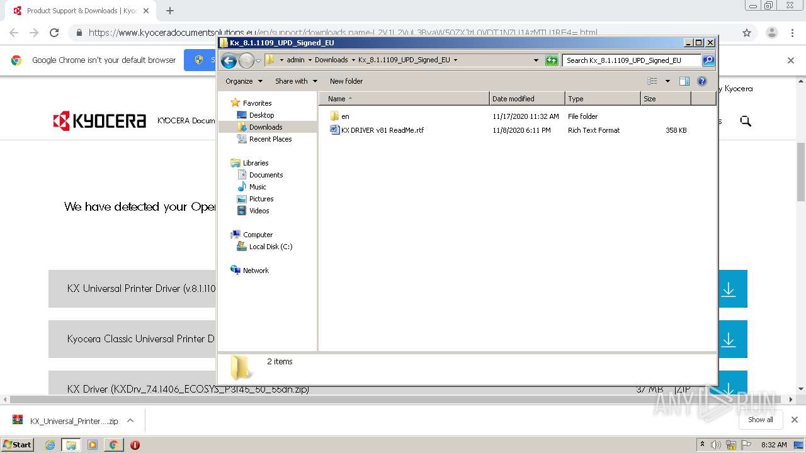Select Libraries in navigation pane

[x=256, y=163]
